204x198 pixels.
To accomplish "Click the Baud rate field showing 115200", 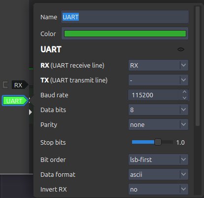I will [x=158, y=95].
